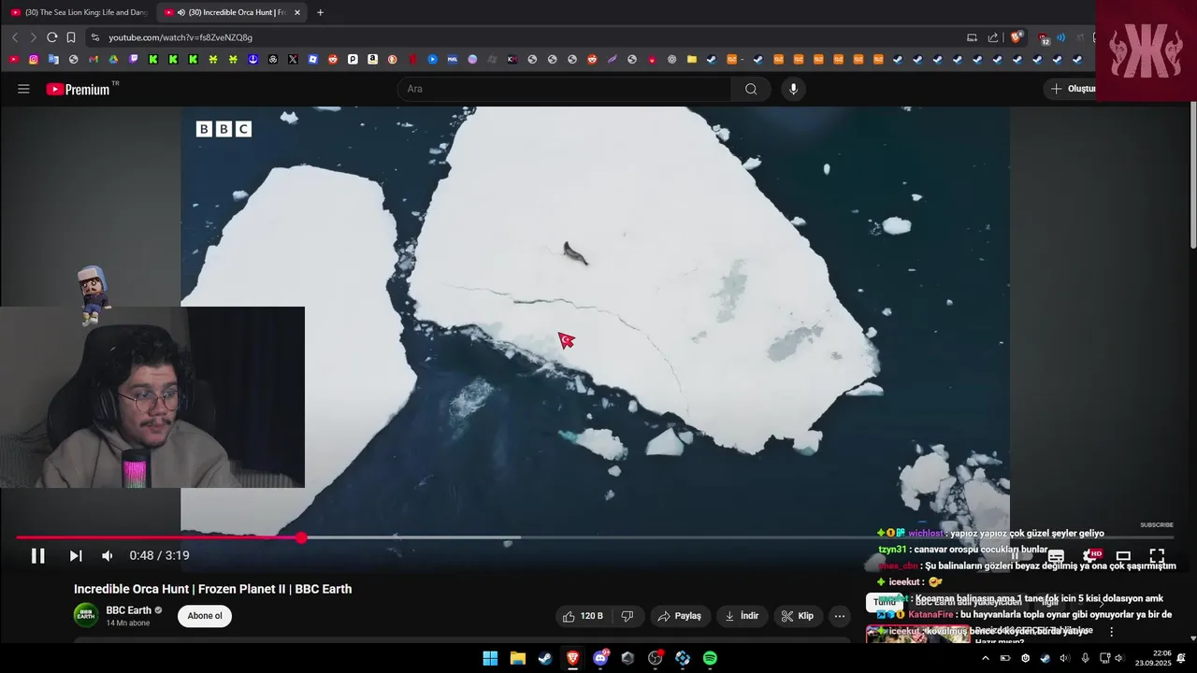Pause the video playback
Screen dimensions: 1197x673
38,556
